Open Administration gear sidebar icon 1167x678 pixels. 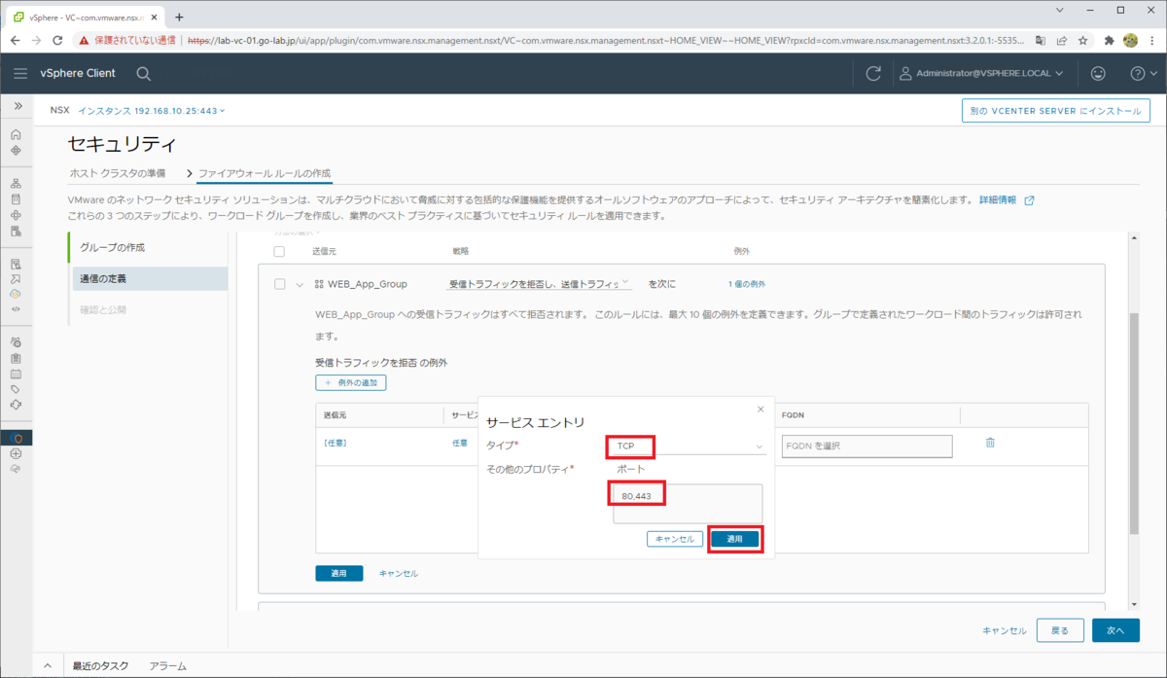[16, 341]
